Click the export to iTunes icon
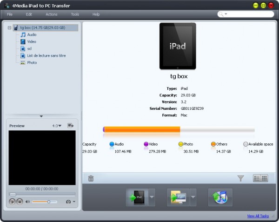This screenshot has width=279, height=222. pos(220,197)
